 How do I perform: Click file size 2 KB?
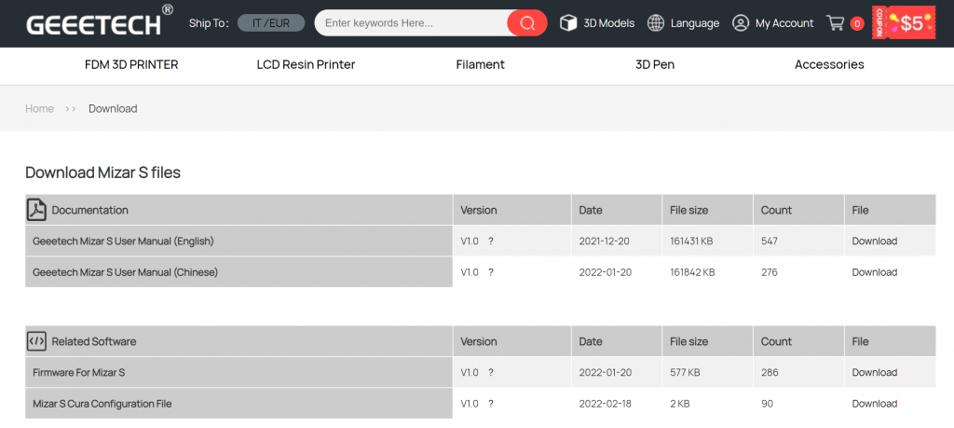pyautogui.click(x=679, y=404)
